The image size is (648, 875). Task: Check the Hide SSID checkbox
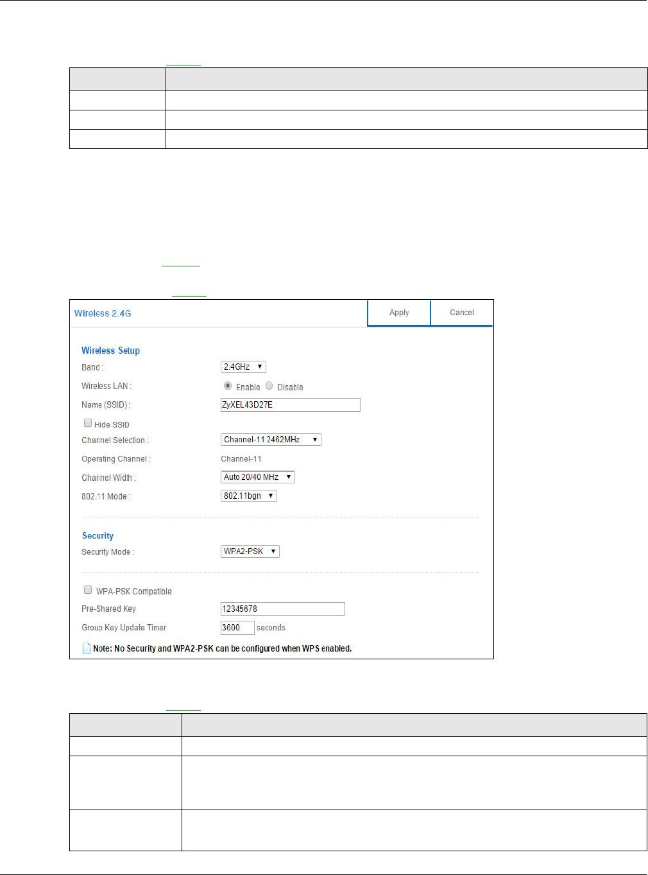click(88, 423)
